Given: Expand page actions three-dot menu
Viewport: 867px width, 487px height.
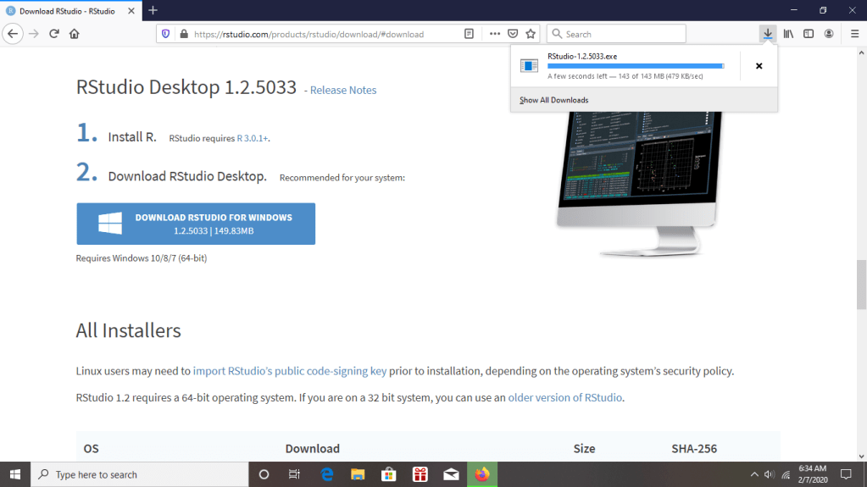Looking at the screenshot, I should tap(495, 34).
